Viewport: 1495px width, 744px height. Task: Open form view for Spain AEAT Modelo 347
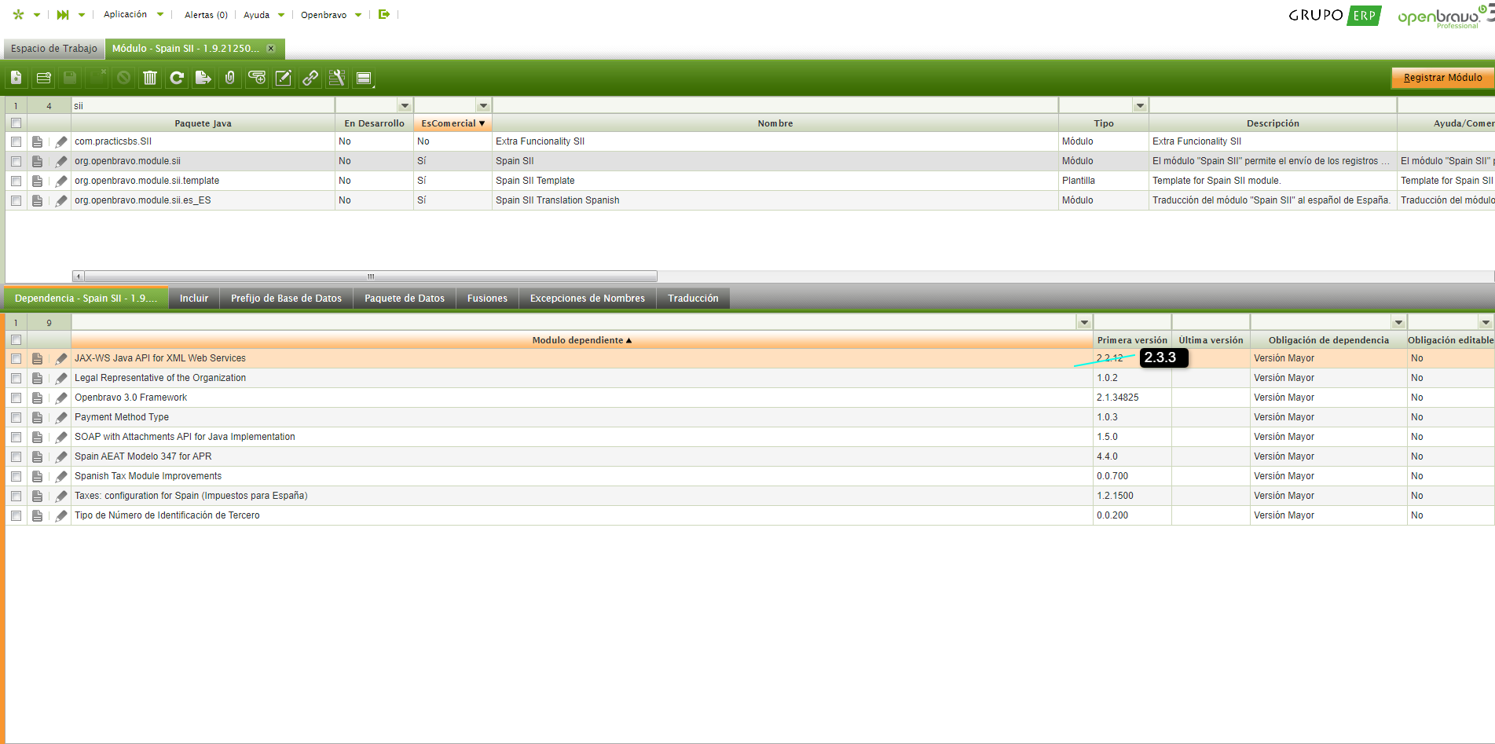tap(37, 456)
